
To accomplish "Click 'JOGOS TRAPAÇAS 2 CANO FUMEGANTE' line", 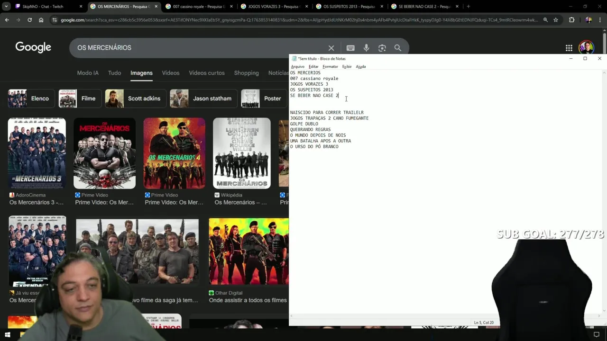I will [329, 118].
